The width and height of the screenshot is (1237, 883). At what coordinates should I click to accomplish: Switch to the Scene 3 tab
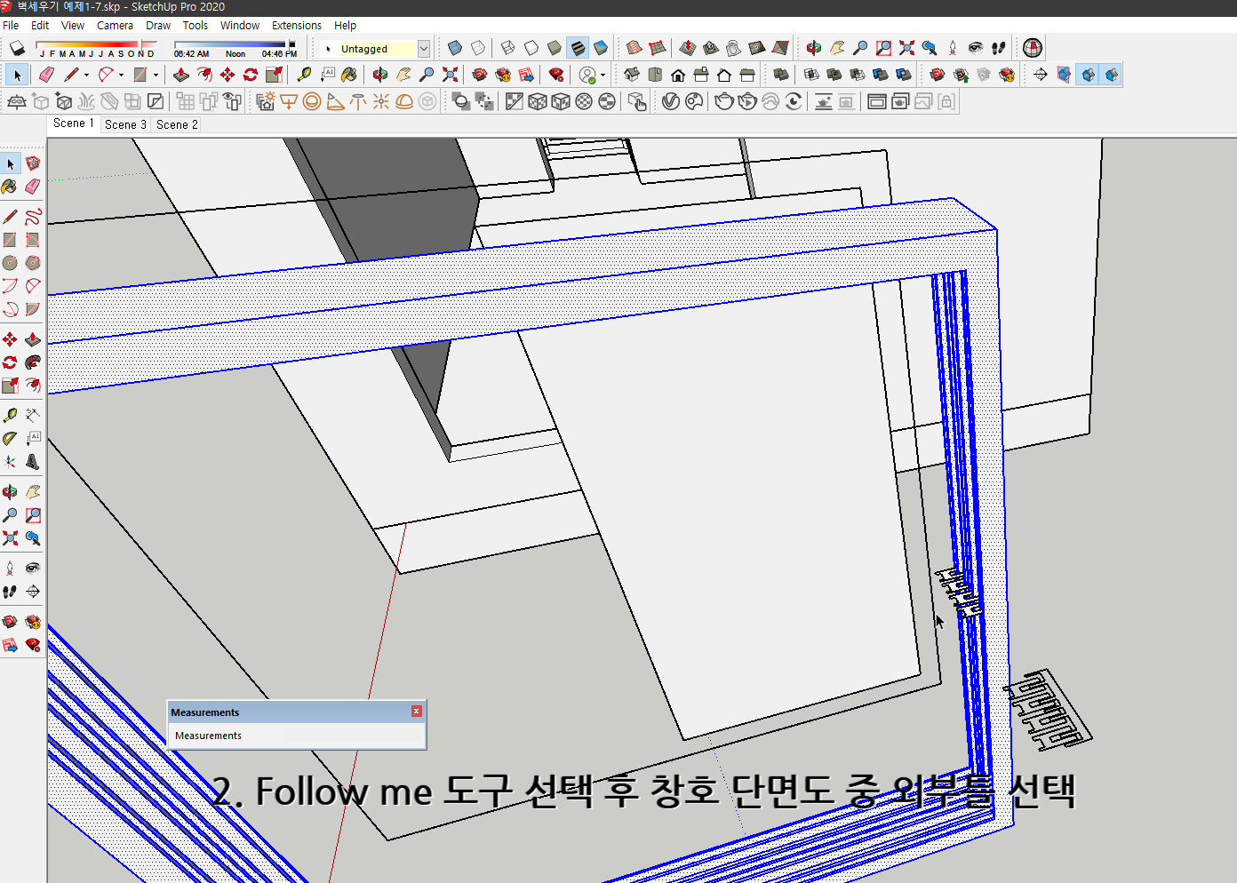point(124,124)
